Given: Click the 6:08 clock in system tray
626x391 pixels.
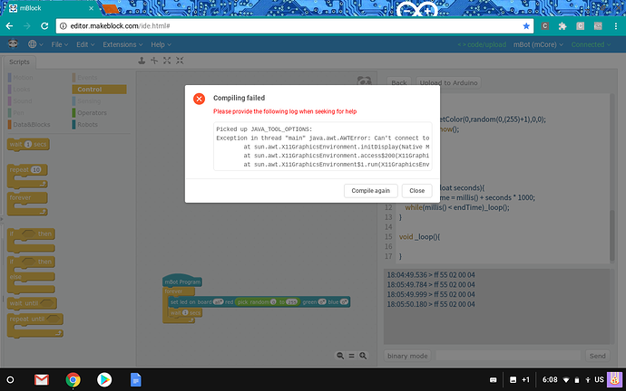Looking at the screenshot, I should (550, 380).
